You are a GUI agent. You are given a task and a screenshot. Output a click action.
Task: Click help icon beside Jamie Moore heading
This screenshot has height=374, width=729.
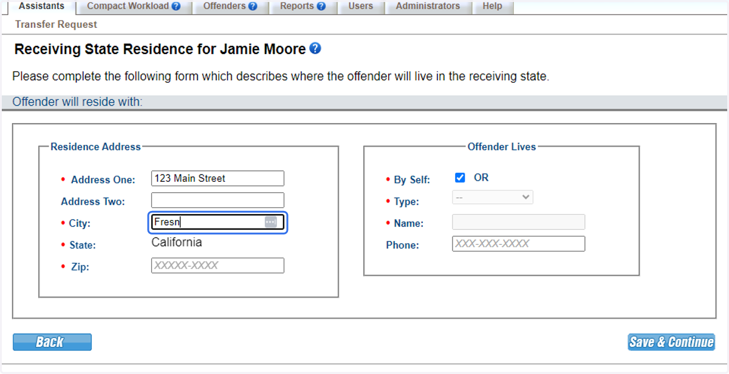coord(315,48)
